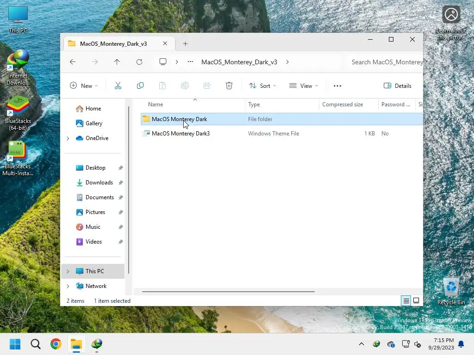
Task: Sort by the Name column header
Action: coord(193,104)
